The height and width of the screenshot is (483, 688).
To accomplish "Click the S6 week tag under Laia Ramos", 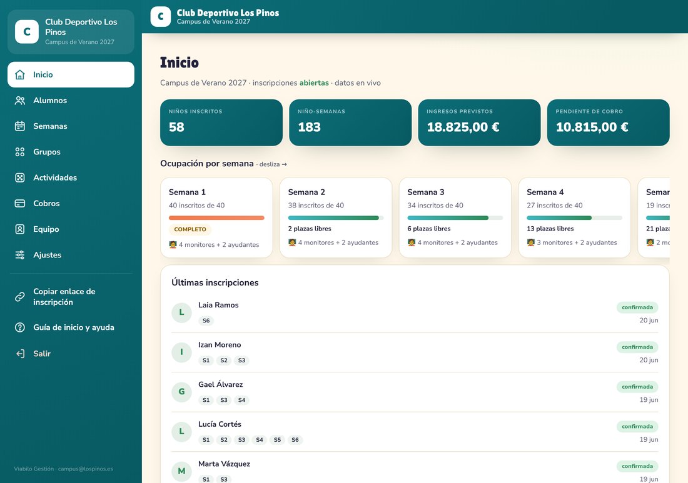I will [x=206, y=321].
